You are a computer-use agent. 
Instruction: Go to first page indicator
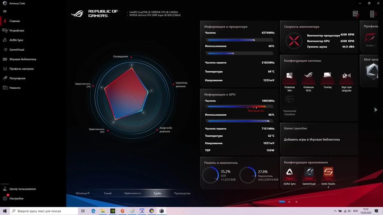pyautogui.click(x=282, y=202)
